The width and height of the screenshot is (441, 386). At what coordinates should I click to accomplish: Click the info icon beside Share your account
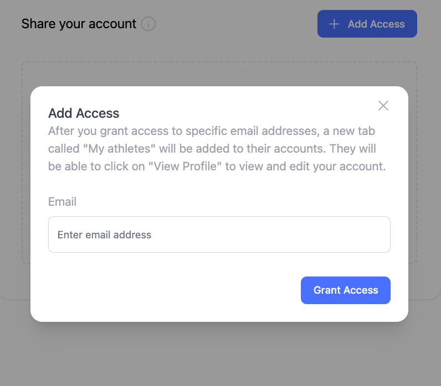148,24
